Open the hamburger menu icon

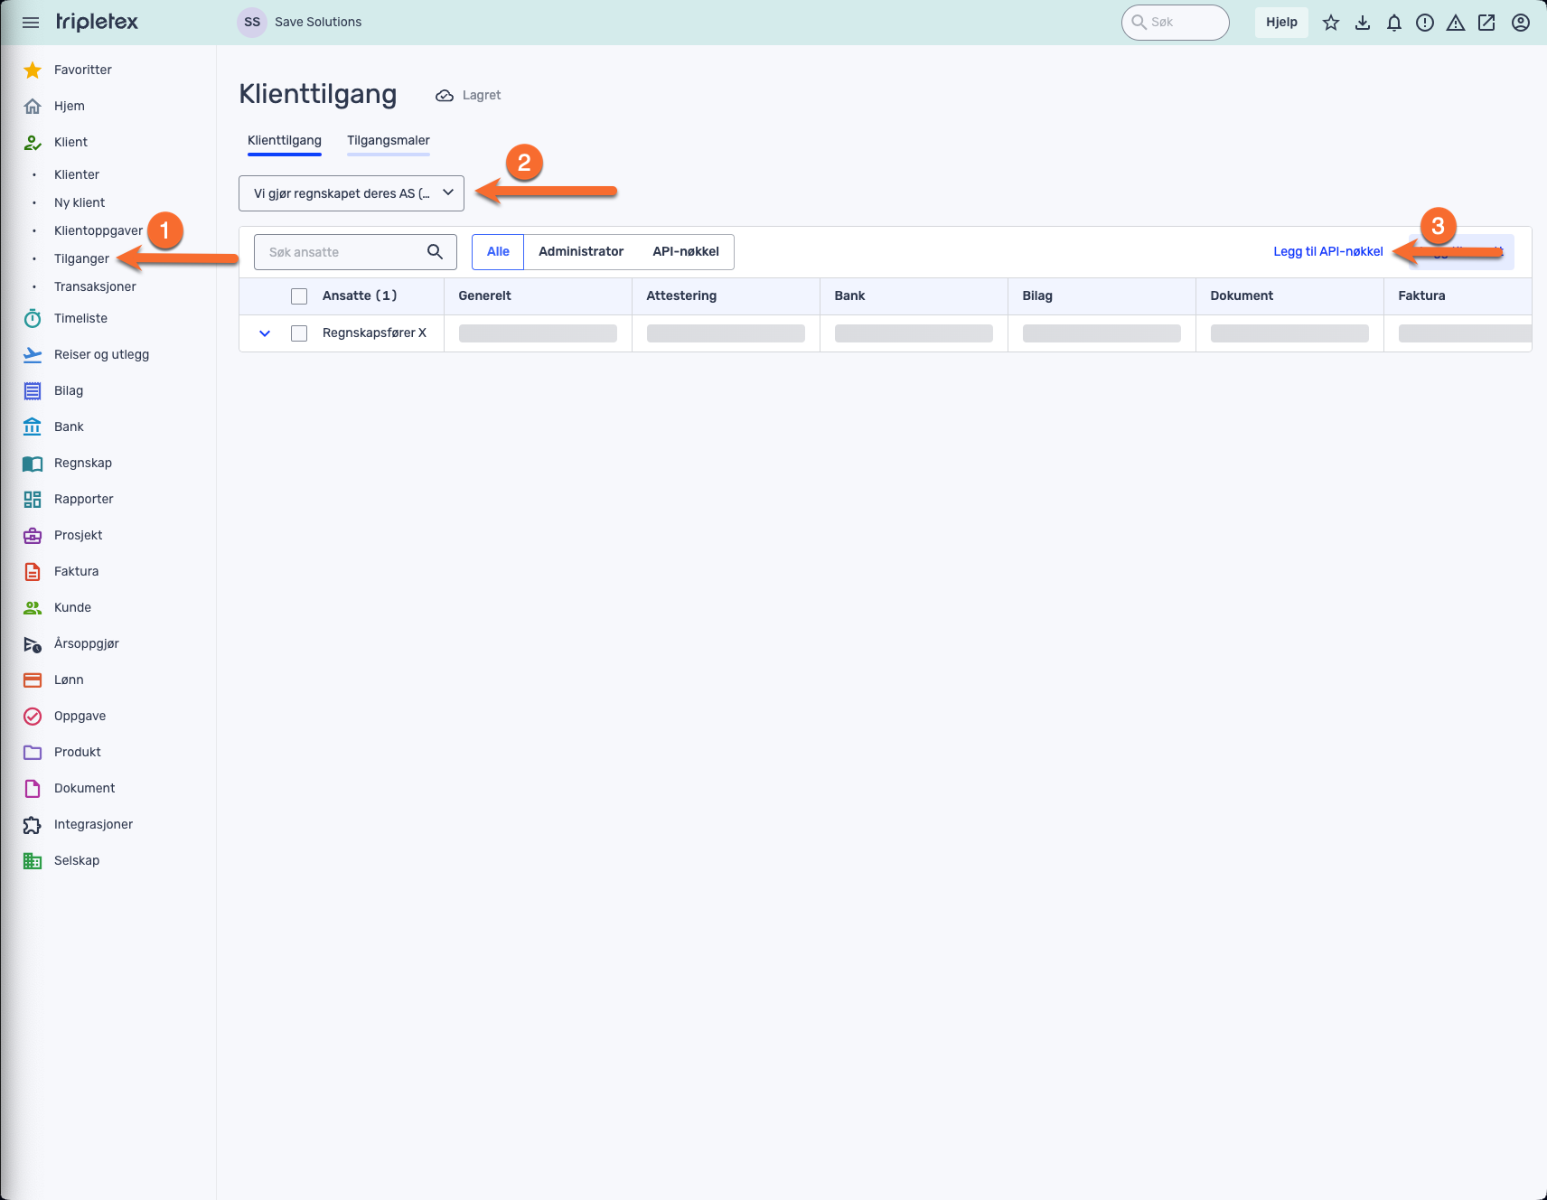point(31,23)
